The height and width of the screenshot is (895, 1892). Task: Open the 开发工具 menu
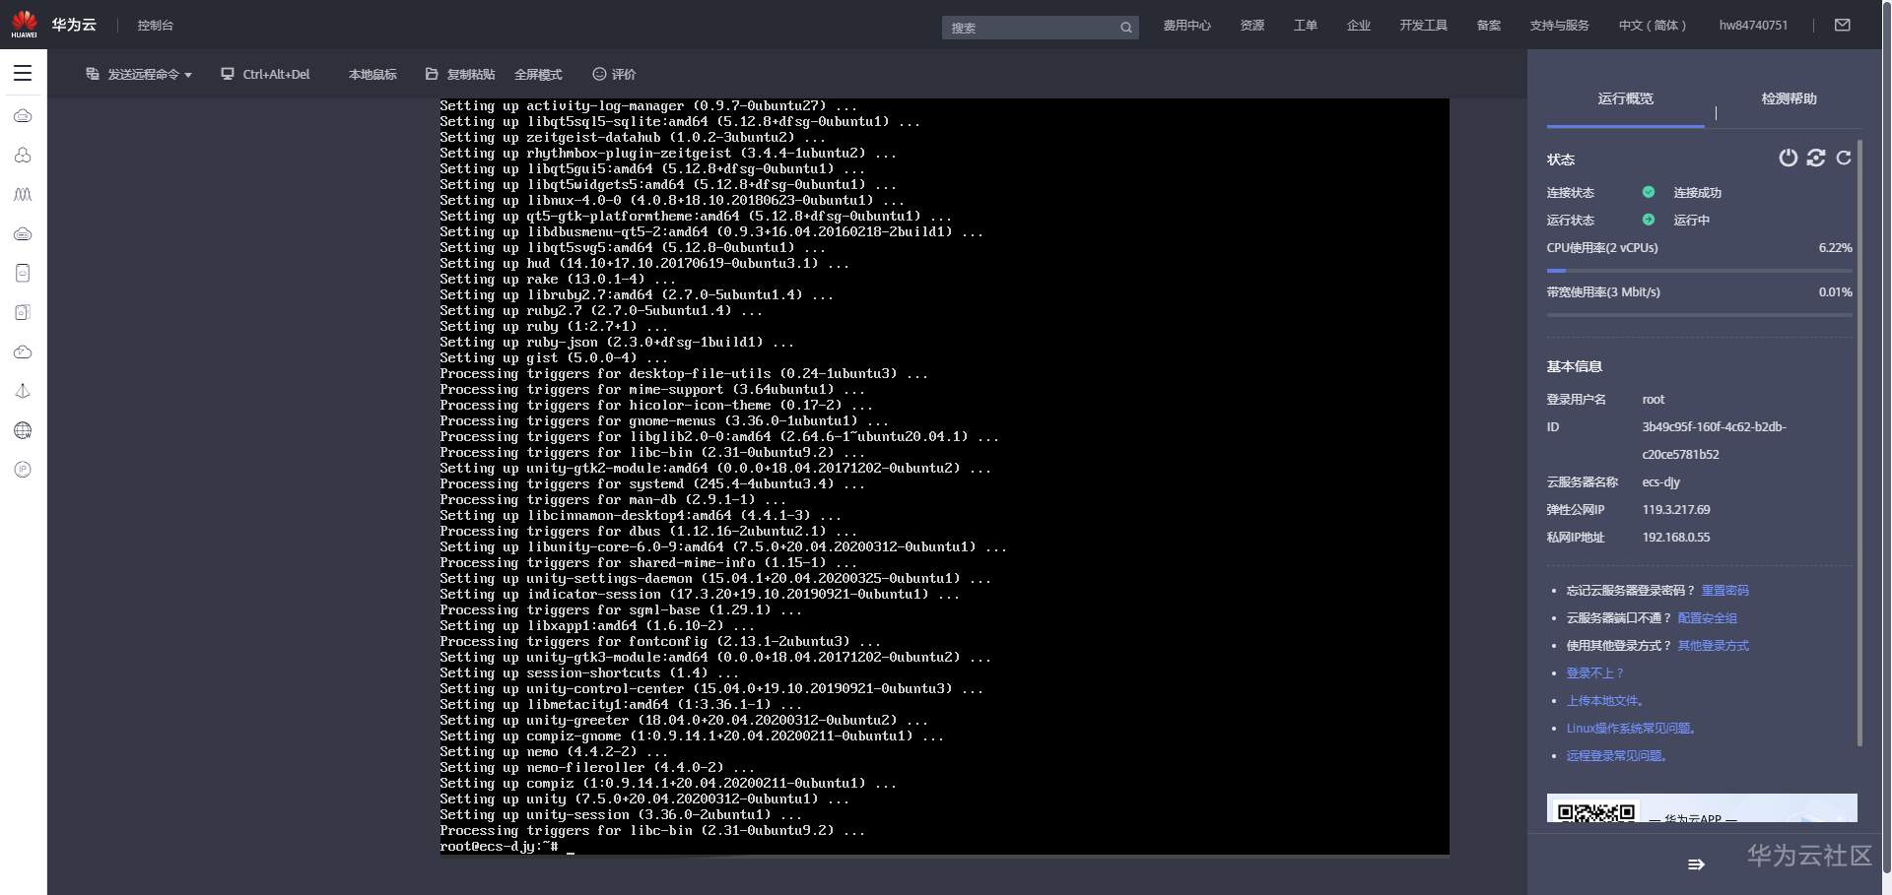coord(1424,26)
